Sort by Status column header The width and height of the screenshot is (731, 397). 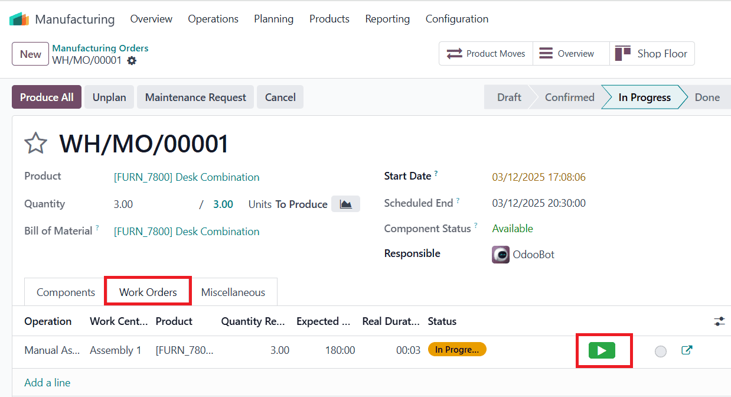pos(442,321)
